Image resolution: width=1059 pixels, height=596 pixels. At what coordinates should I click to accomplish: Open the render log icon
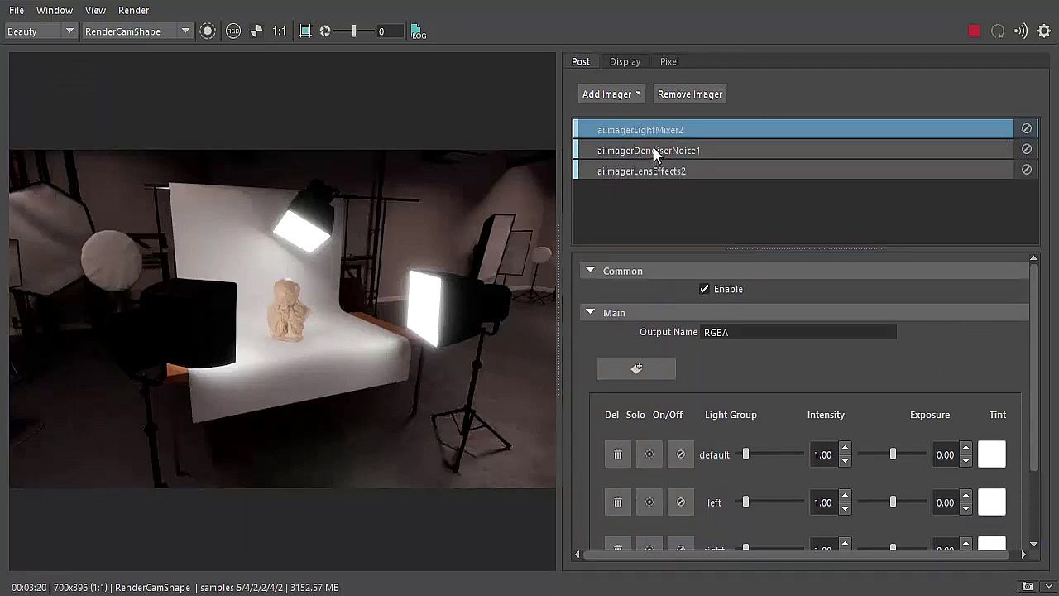[x=419, y=31]
